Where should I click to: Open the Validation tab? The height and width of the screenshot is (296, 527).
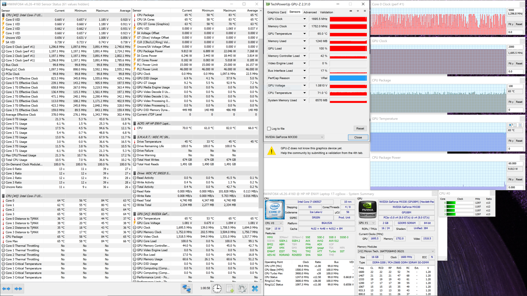click(x=326, y=12)
